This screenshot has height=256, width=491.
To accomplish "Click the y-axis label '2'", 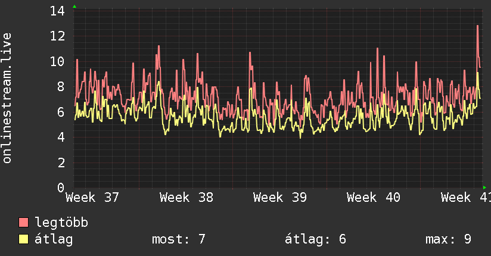I will click(61, 163).
